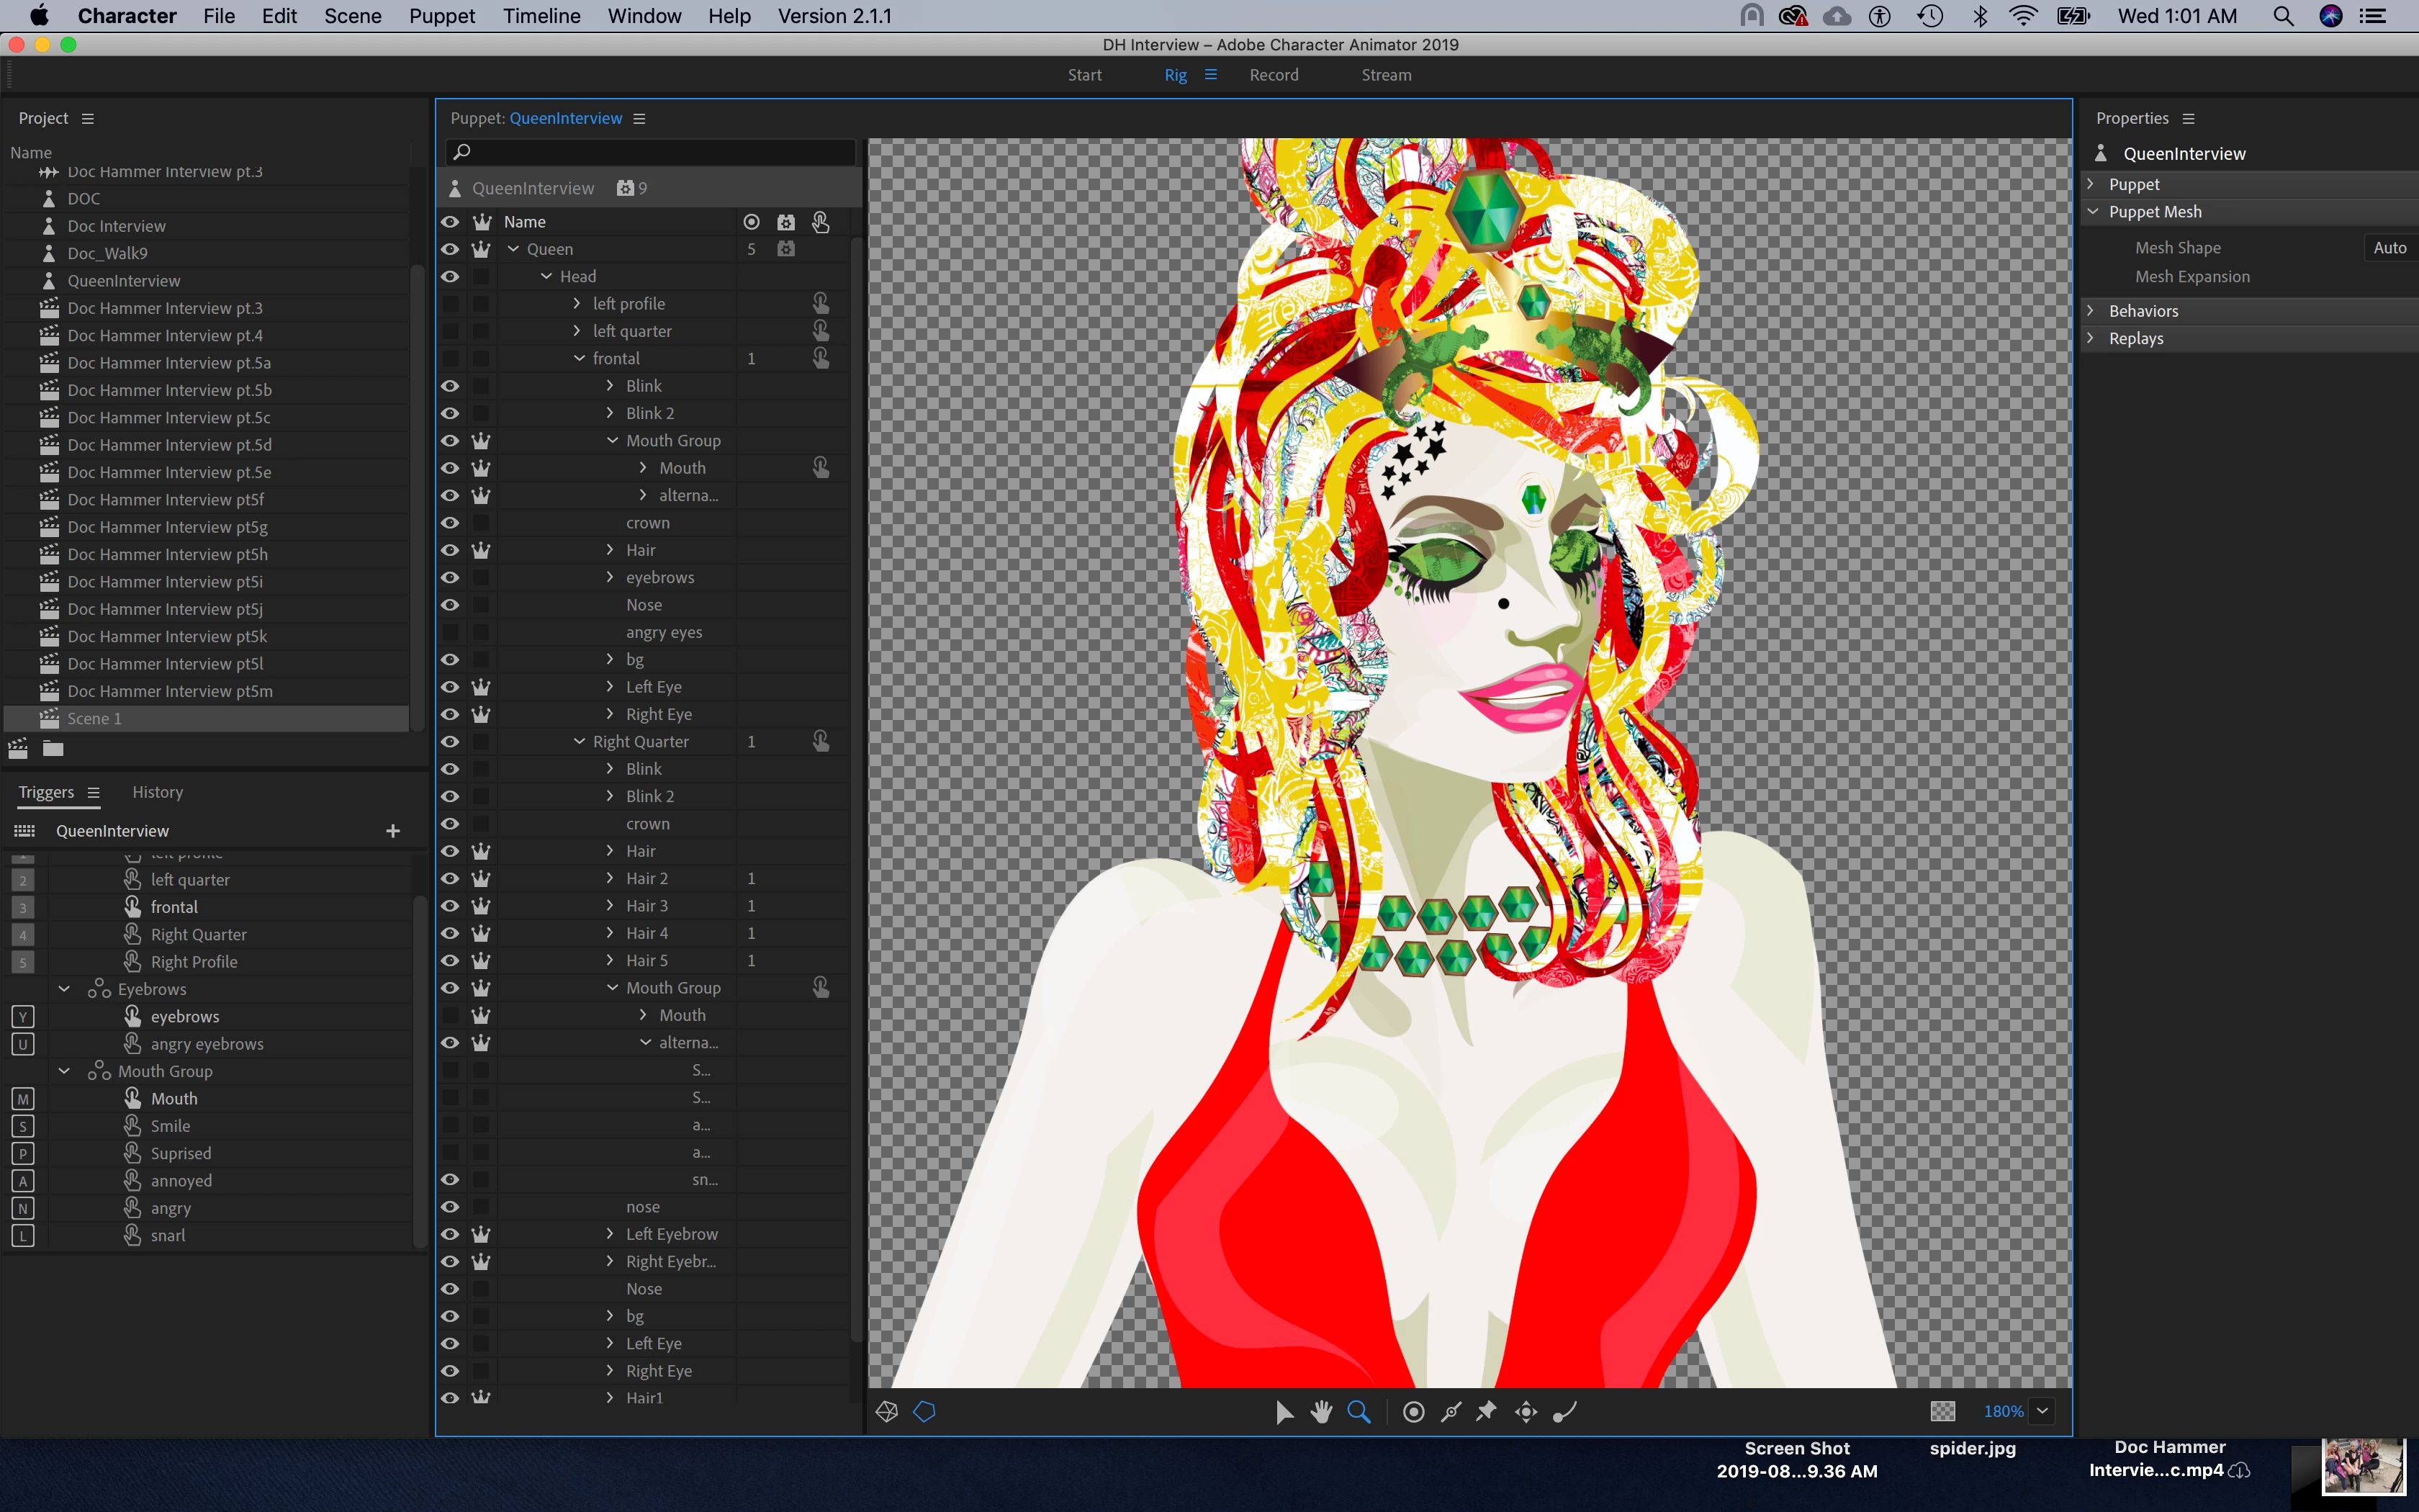Click the trigger icon on frontal layer row

point(821,358)
